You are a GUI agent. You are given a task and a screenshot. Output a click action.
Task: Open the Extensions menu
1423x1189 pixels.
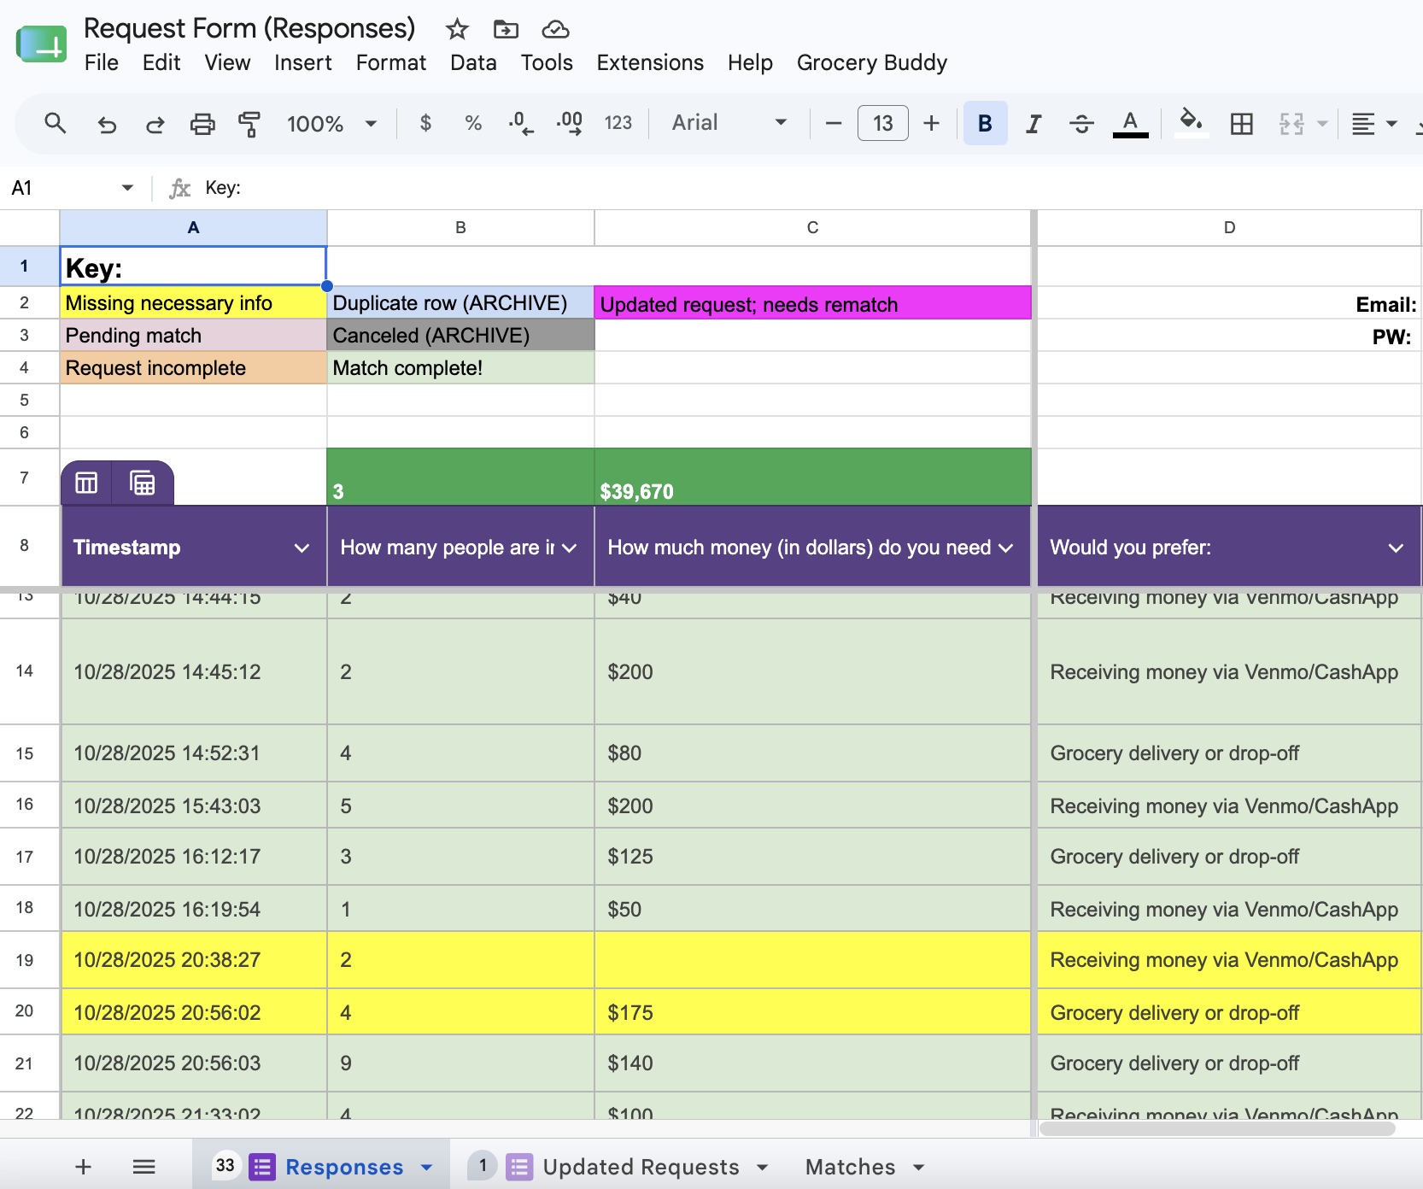[650, 62]
